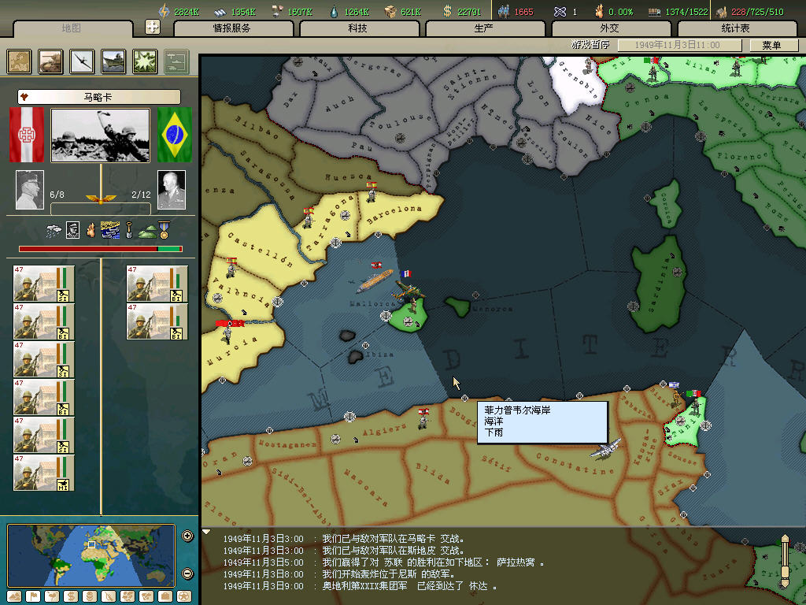Select the Brazilian defender flag
Screen dimensions: 806x605
(175, 134)
